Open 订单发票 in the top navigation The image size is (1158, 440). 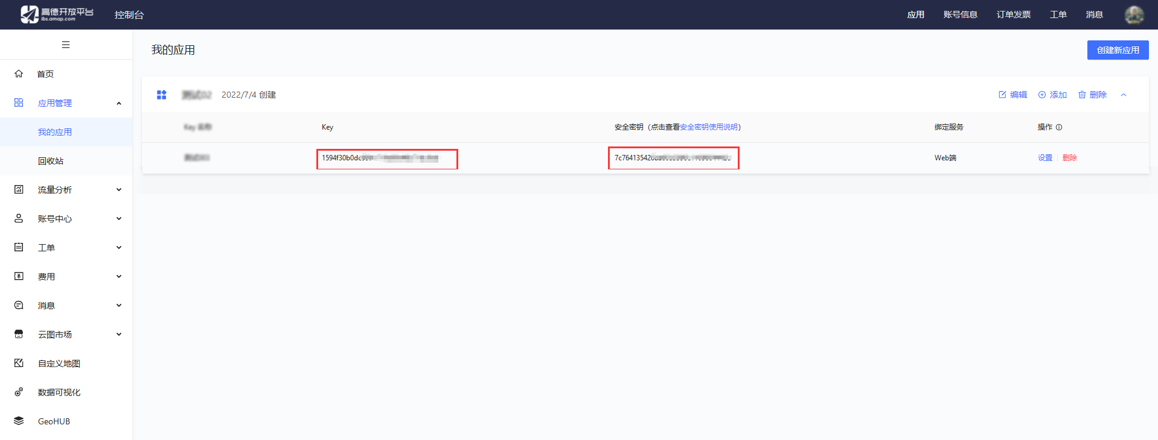(1013, 14)
